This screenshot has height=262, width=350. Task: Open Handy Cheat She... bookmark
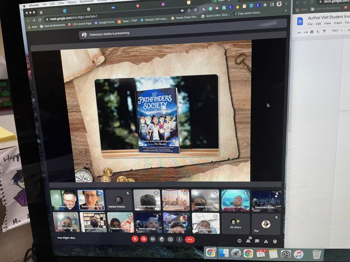coord(185,17)
